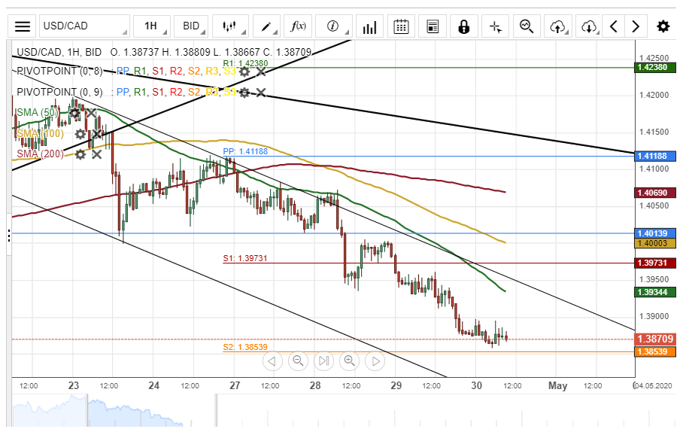
Task: Open SMA (50) settings gear
Action: [x=74, y=114]
